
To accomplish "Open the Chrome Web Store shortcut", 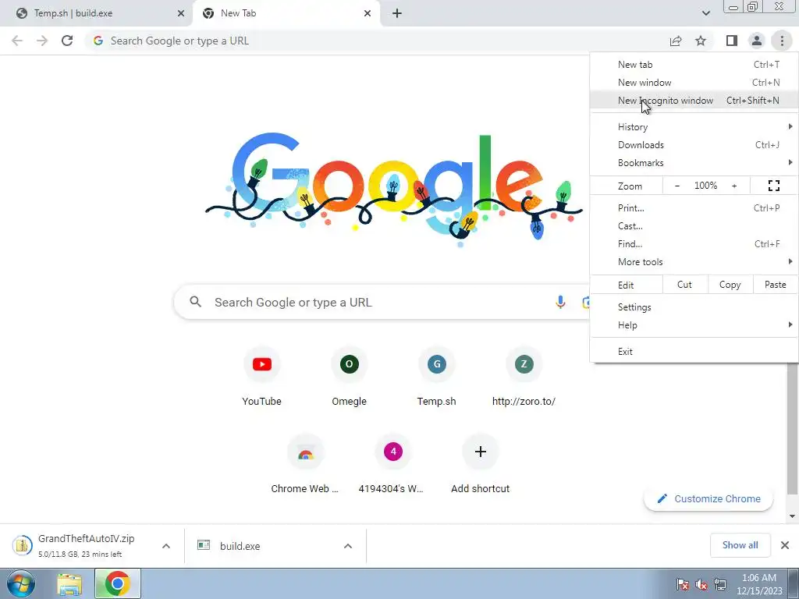I will point(305,465).
